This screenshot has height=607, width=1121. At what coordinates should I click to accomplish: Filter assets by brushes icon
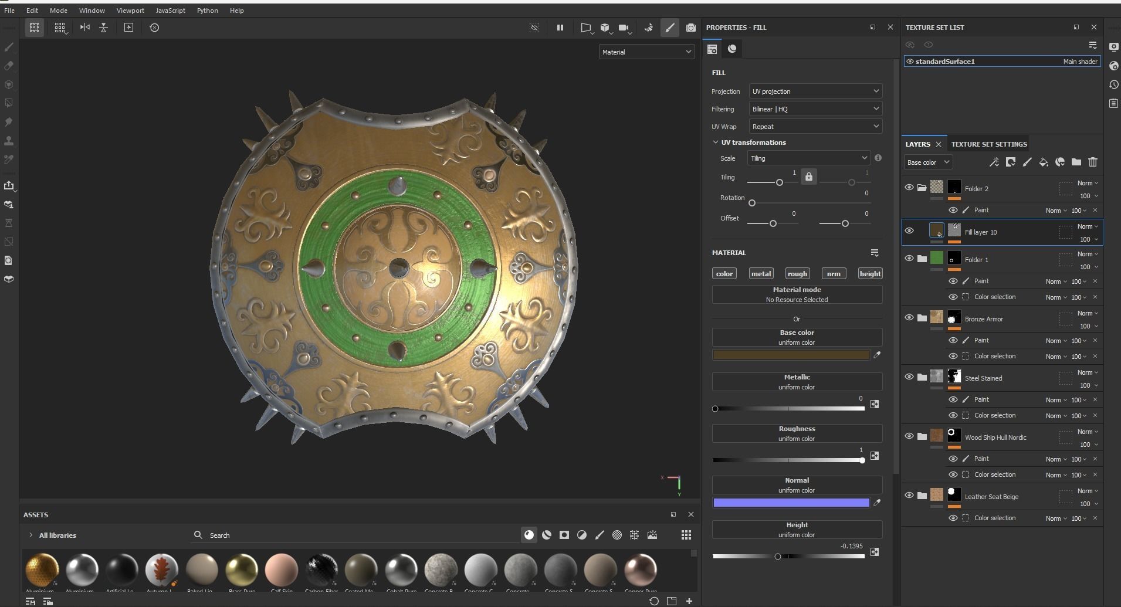(600, 535)
